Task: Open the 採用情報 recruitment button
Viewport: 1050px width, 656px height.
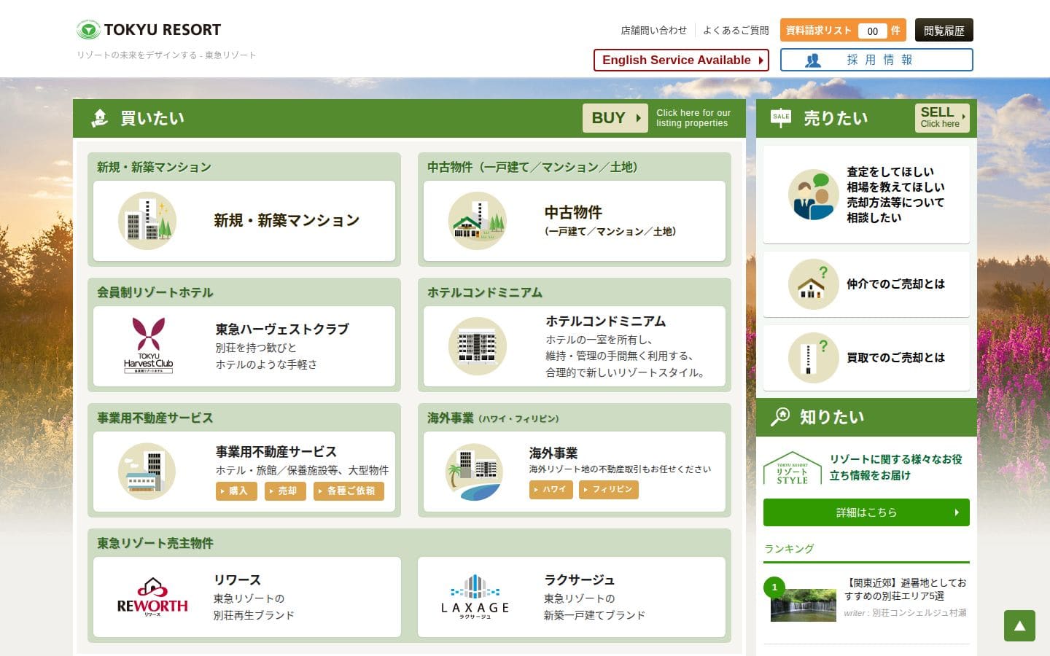Action: point(876,60)
